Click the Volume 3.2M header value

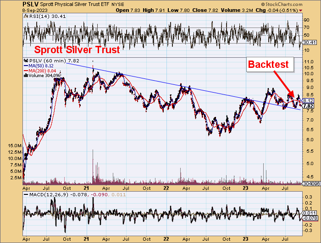(237, 10)
